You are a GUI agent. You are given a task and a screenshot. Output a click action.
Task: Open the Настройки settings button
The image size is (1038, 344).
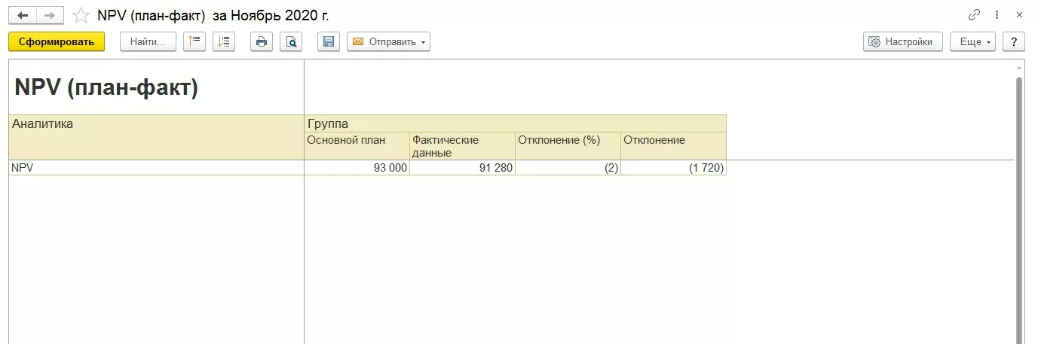pos(902,41)
